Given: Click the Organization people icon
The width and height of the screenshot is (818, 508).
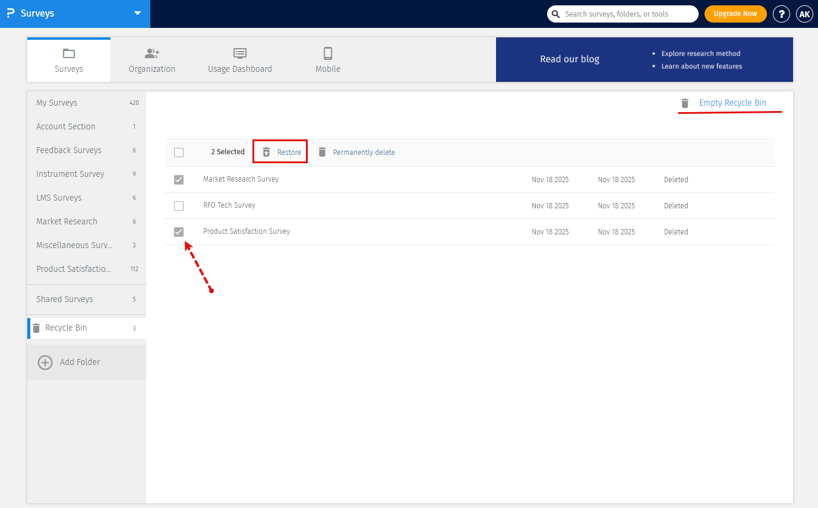Looking at the screenshot, I should [x=152, y=53].
